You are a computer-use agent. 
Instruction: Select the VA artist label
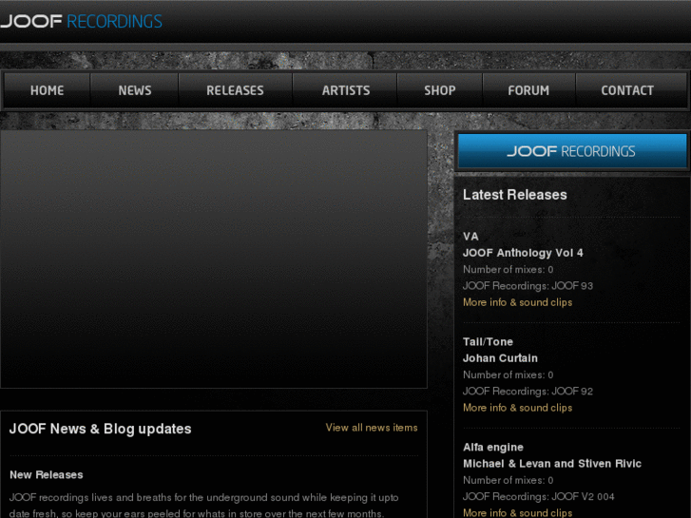coord(470,237)
